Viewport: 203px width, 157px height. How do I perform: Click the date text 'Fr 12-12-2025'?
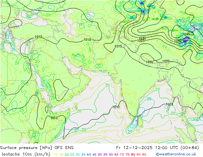point(134,148)
